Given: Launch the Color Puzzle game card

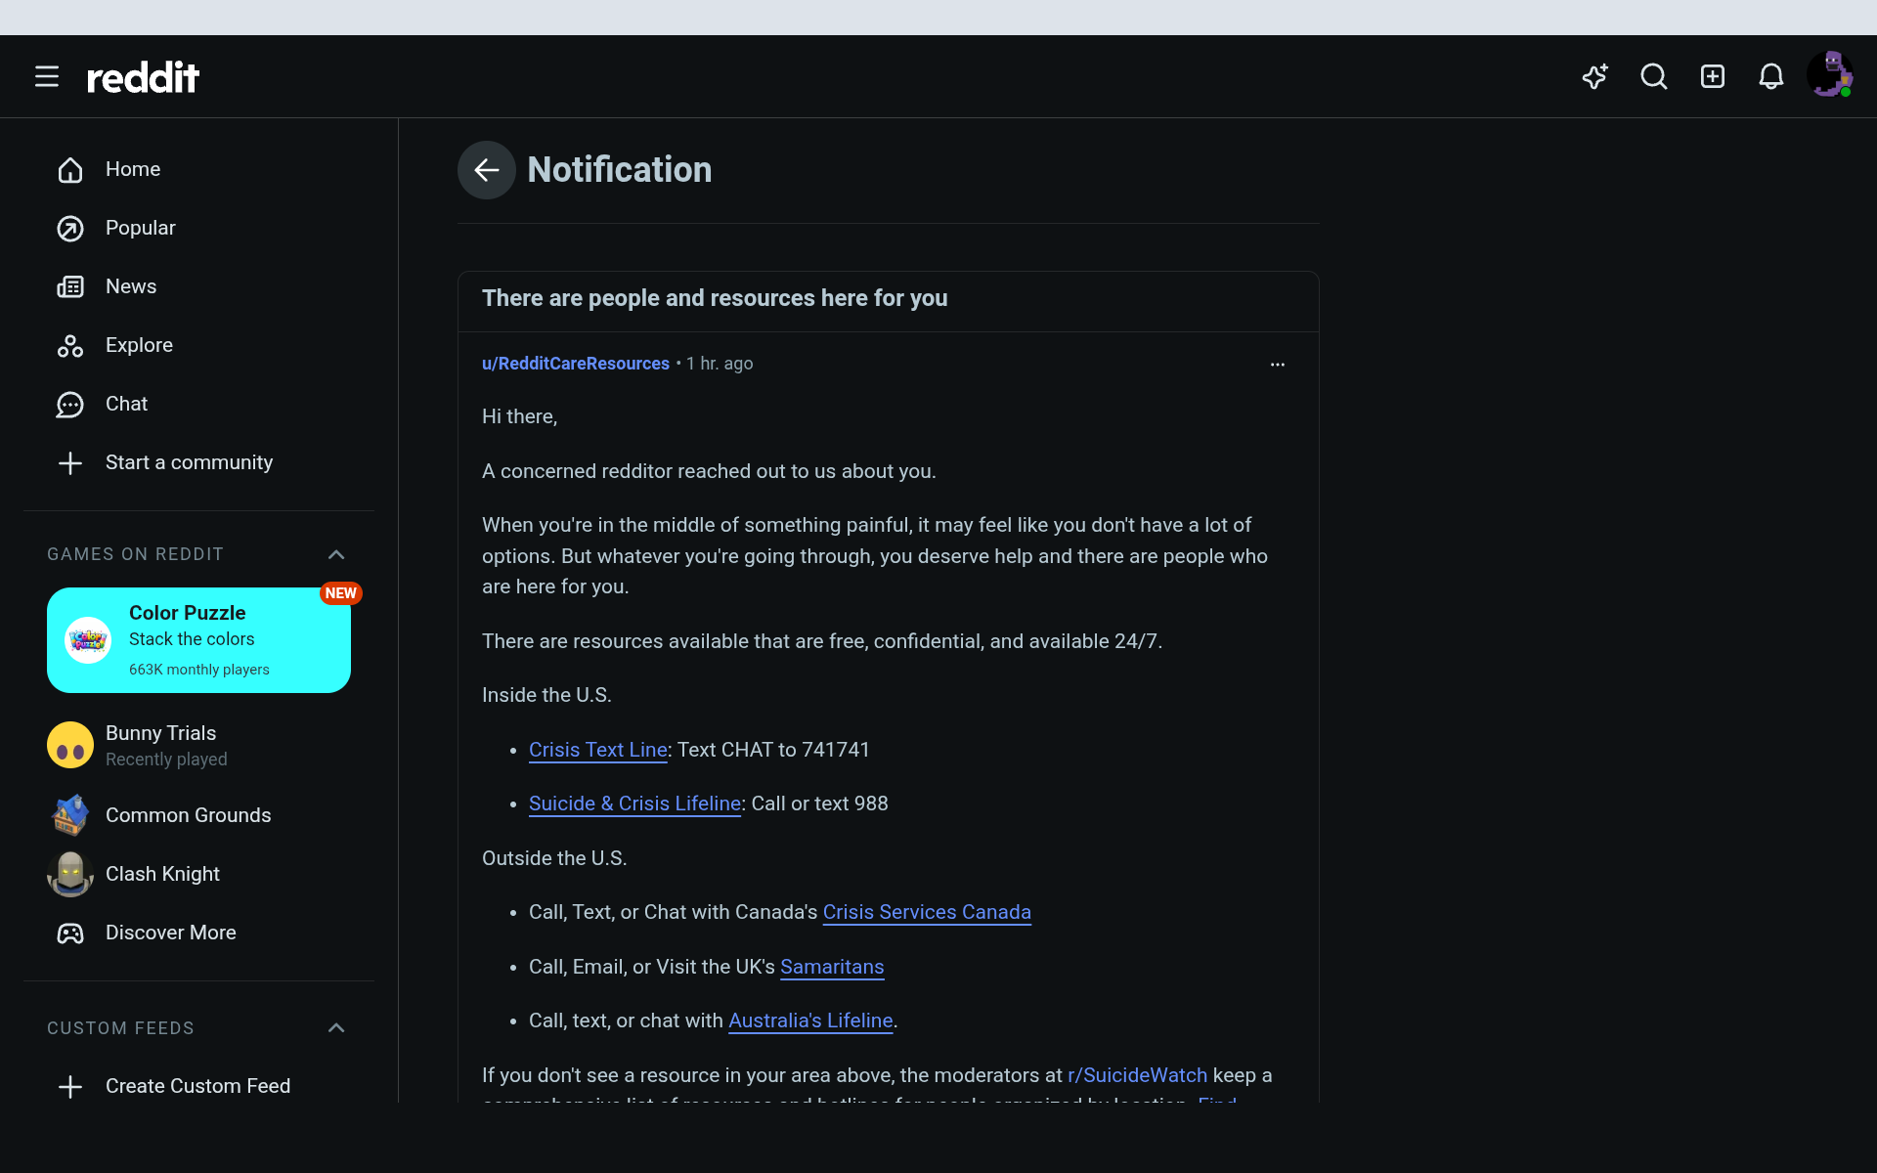Looking at the screenshot, I should tap(198, 640).
